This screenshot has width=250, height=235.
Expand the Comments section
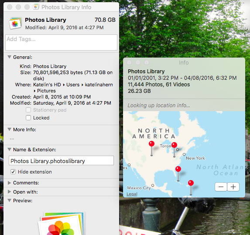pyautogui.click(x=10, y=183)
